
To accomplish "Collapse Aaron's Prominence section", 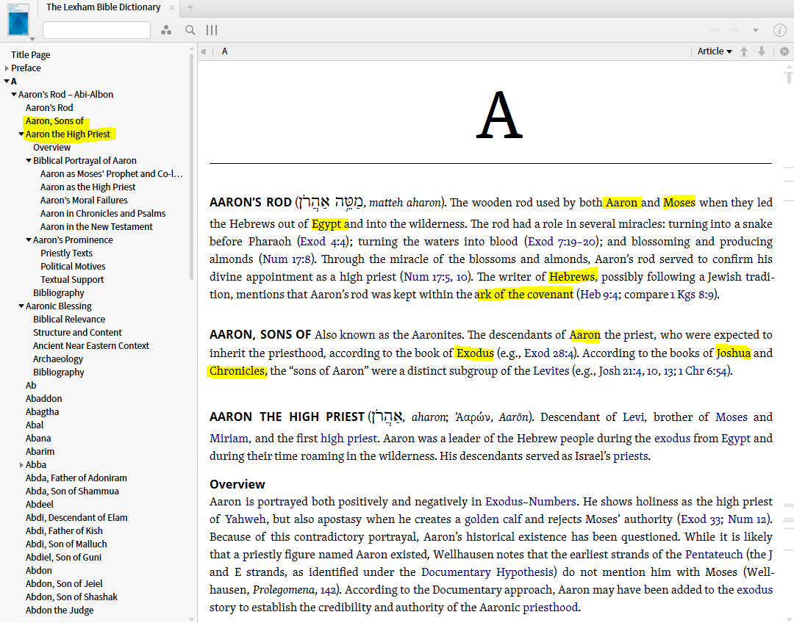I will click(29, 240).
